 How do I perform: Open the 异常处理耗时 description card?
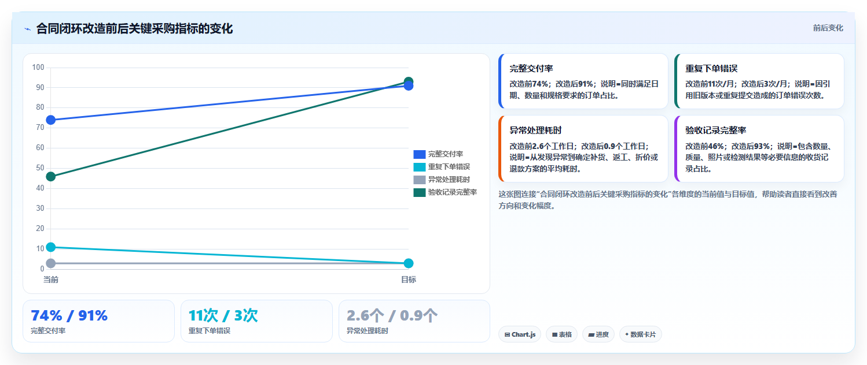tap(583, 148)
